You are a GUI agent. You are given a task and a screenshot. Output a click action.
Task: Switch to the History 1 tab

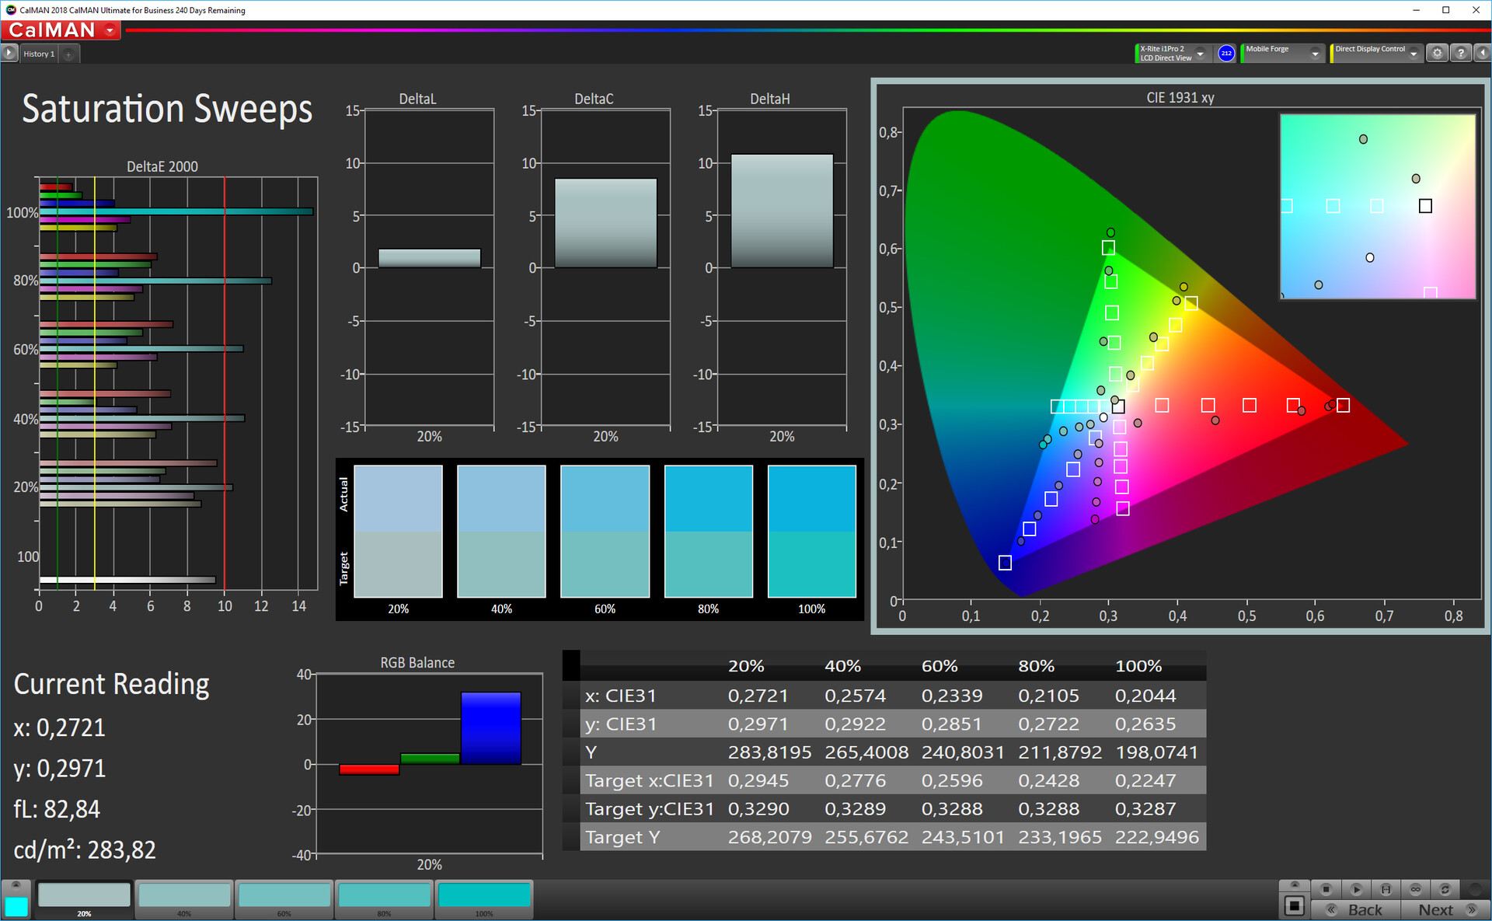pos(39,54)
